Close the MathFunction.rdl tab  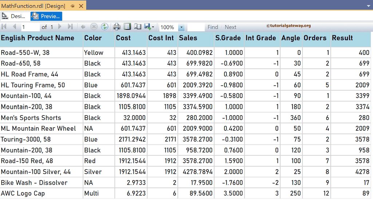tap(81, 6)
